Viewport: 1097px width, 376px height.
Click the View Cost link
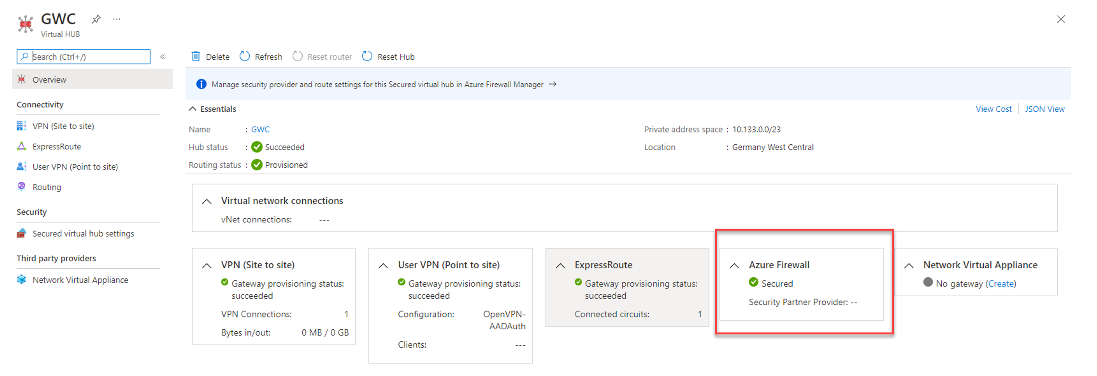(993, 109)
